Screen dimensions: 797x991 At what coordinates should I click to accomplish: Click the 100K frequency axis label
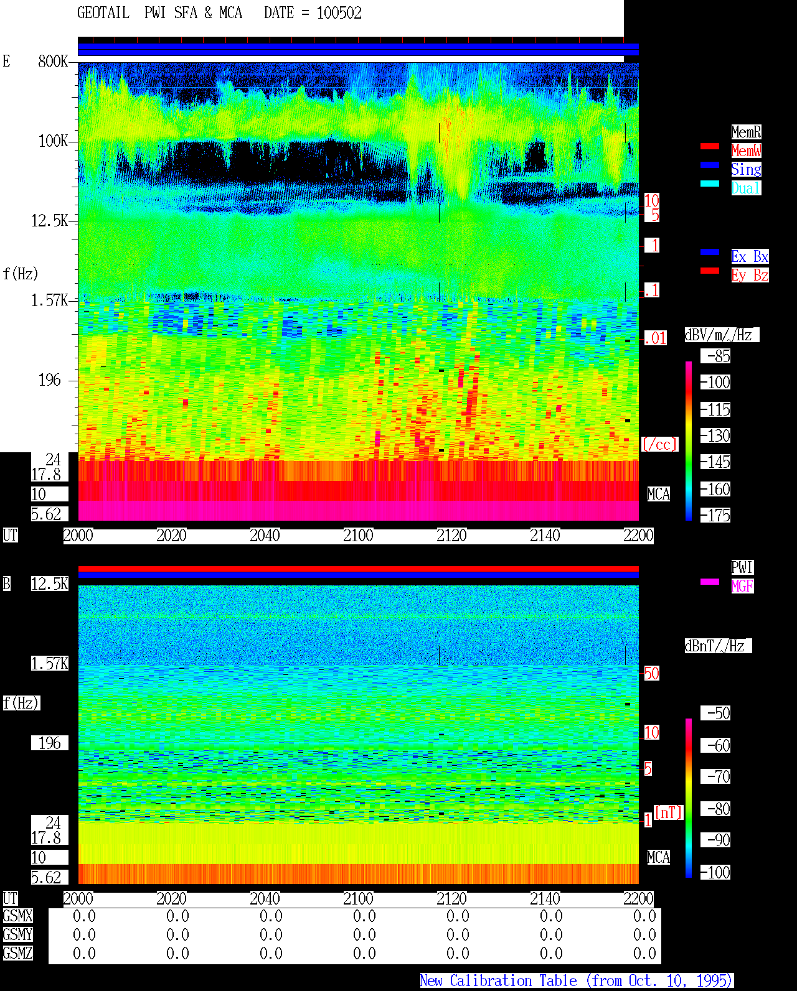click(x=53, y=141)
